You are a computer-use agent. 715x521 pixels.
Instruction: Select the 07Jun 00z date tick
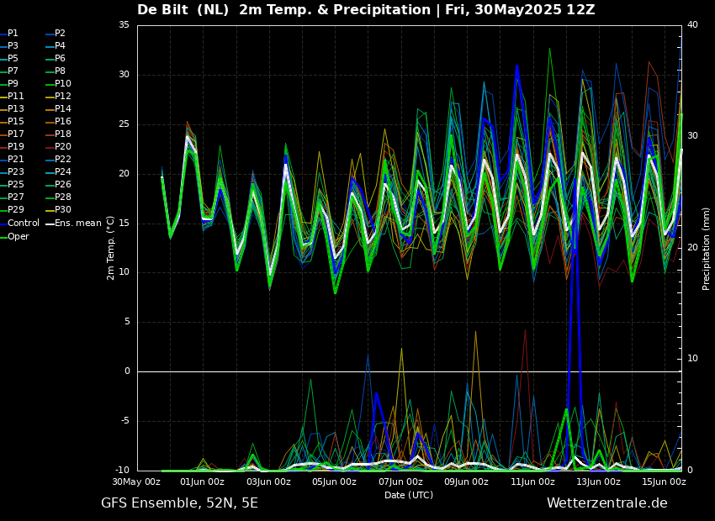click(400, 482)
